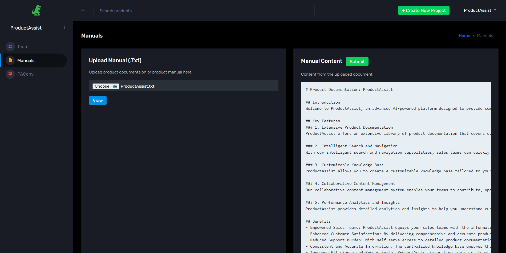
Task: Click 'Content from the uploaded document' text
Action: click(x=337, y=74)
